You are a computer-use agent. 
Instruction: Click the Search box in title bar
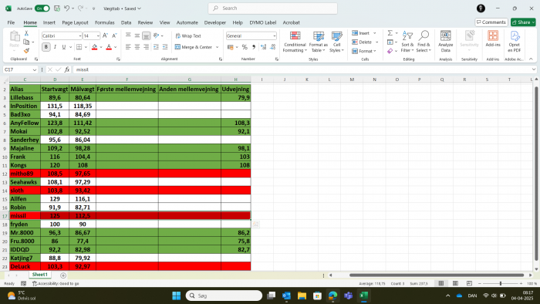(272, 8)
